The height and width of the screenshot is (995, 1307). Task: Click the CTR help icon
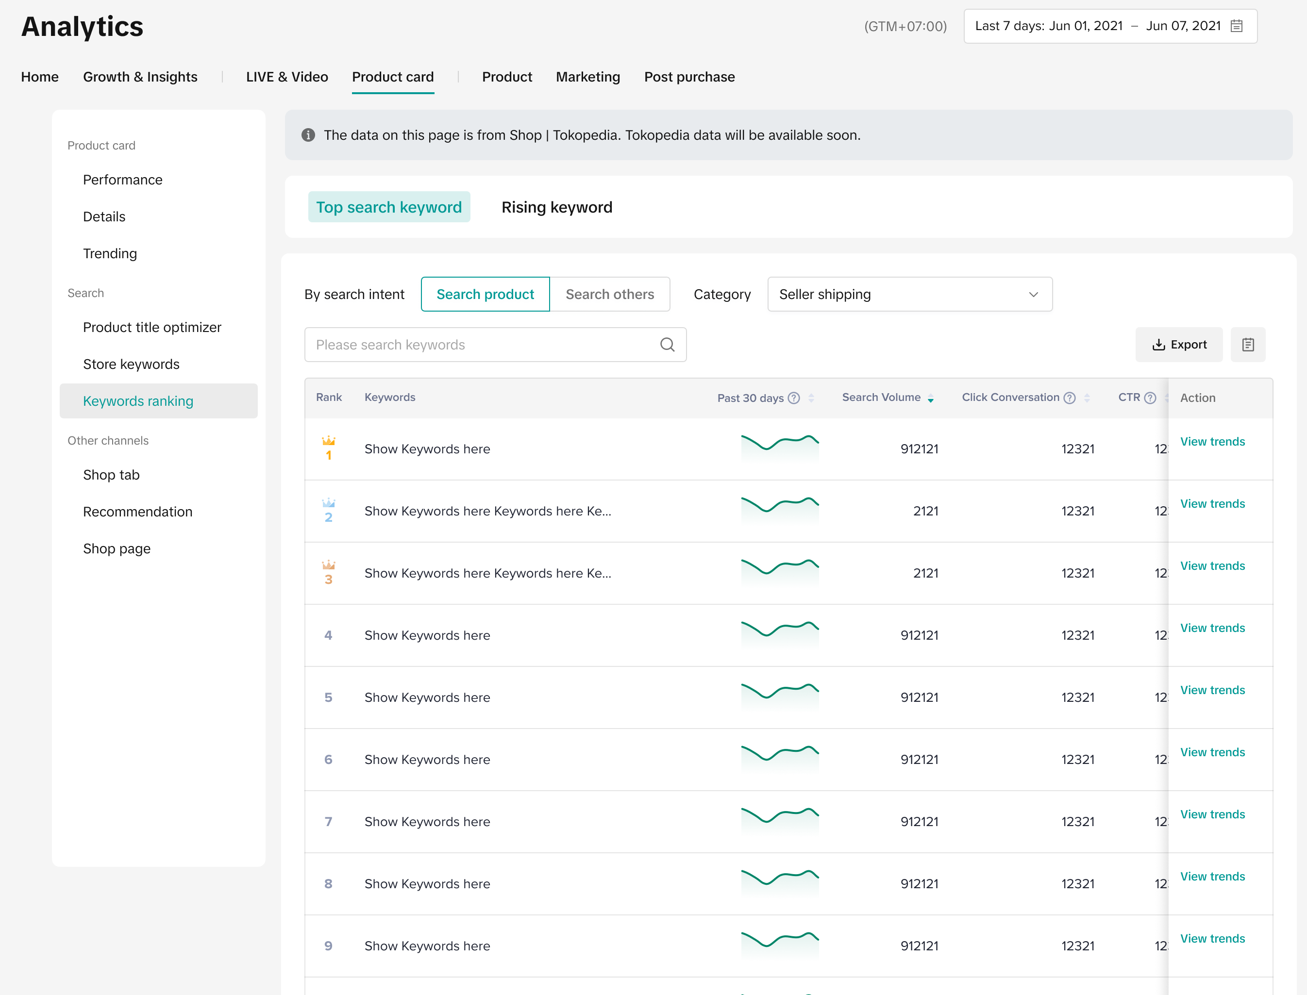pos(1150,398)
